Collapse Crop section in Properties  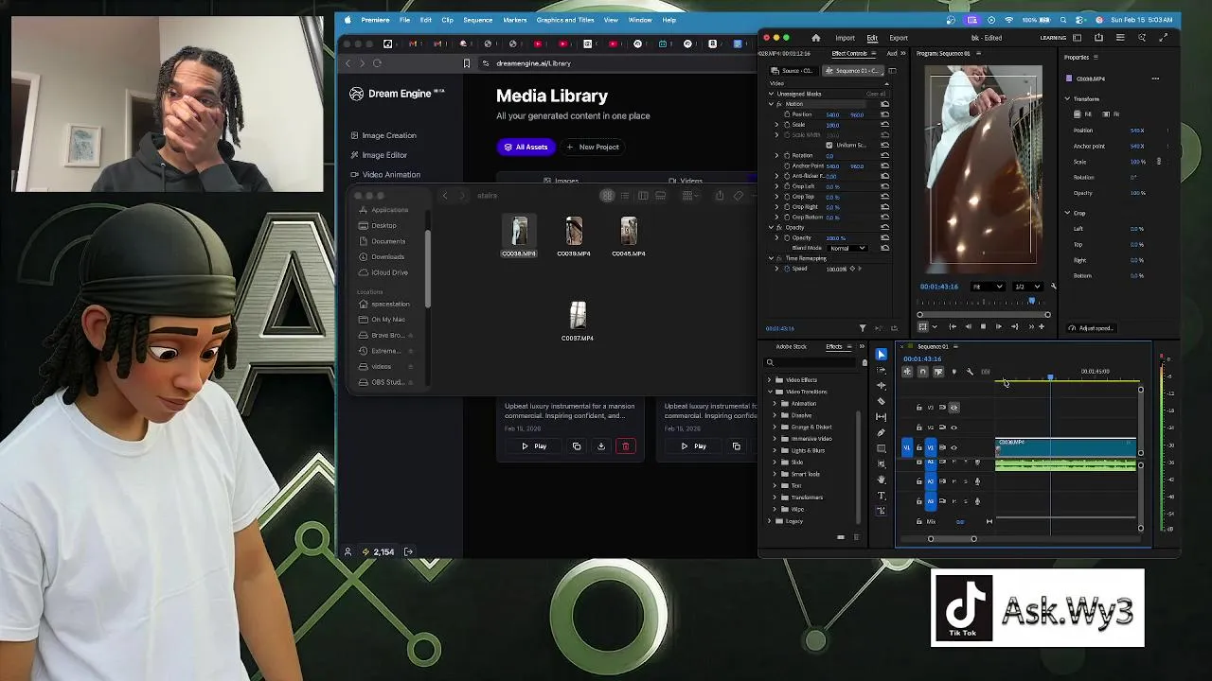click(1067, 213)
